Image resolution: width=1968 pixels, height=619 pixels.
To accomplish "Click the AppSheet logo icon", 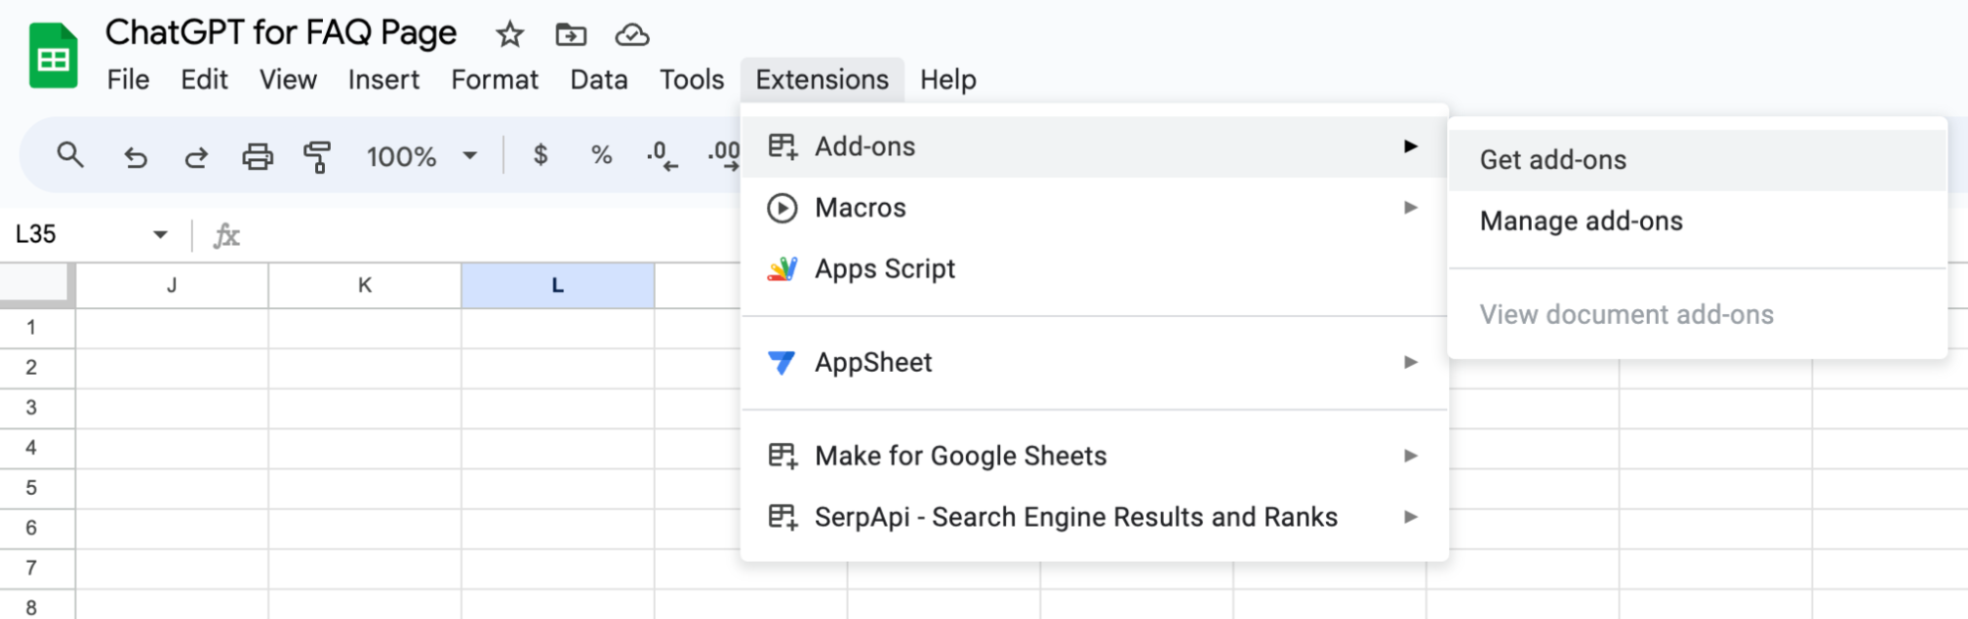I will [x=782, y=362].
